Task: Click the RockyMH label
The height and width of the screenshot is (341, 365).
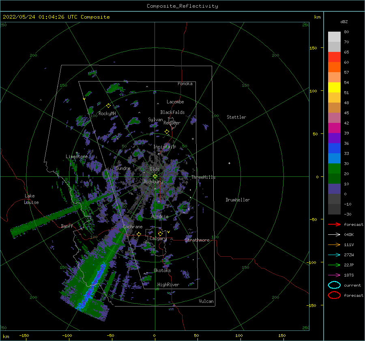Action: 107,114
